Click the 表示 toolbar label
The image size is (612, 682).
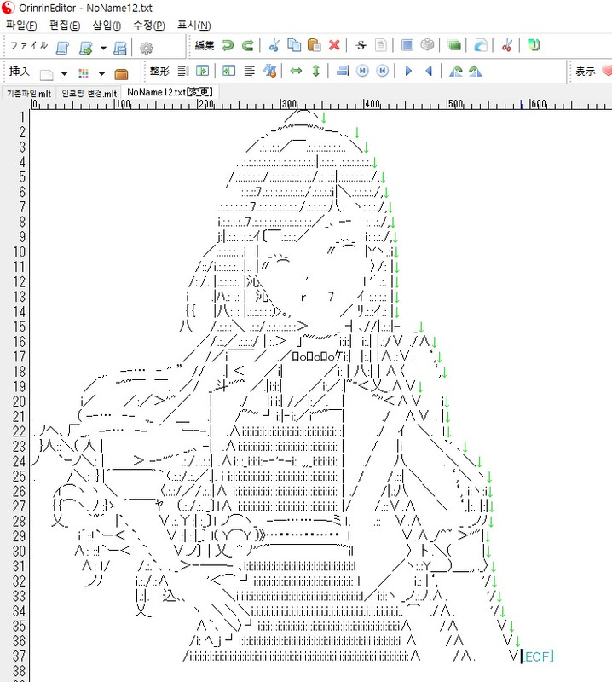click(585, 71)
